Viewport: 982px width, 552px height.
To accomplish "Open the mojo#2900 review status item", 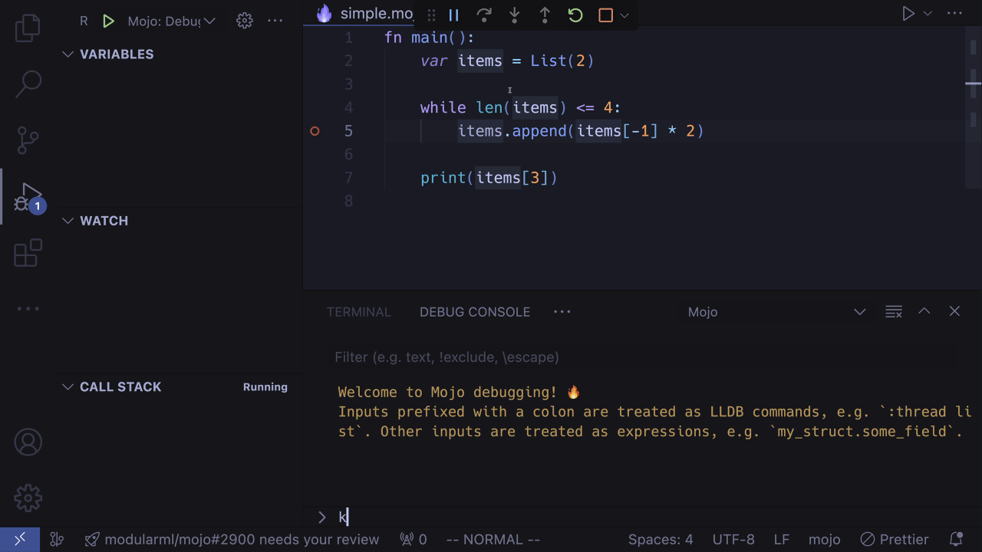I will (232, 540).
